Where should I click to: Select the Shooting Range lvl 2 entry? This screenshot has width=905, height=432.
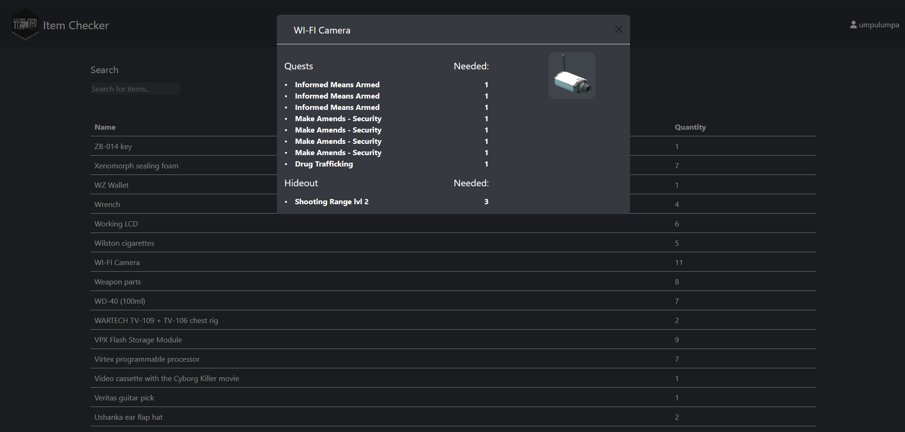coord(331,202)
